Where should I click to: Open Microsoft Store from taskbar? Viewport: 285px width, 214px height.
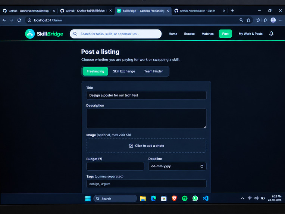pyautogui.click(x=164, y=199)
